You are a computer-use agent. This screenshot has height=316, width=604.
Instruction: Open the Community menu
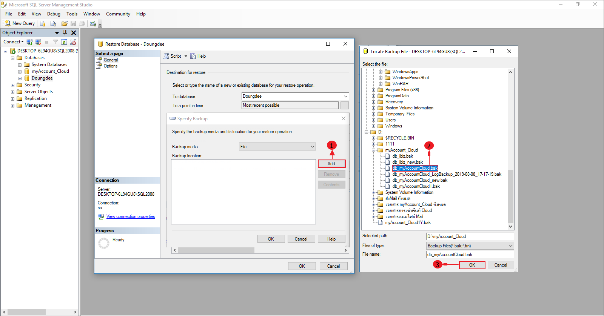point(118,14)
